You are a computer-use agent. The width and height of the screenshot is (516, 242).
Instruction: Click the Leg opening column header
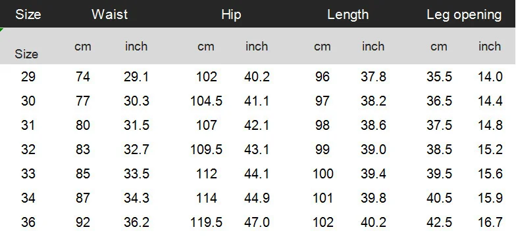coord(465,15)
